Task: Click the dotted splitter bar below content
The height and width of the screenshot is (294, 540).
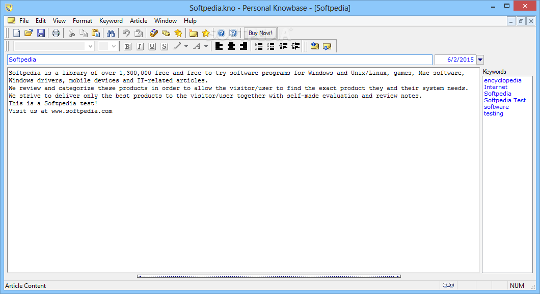Action: [268, 276]
